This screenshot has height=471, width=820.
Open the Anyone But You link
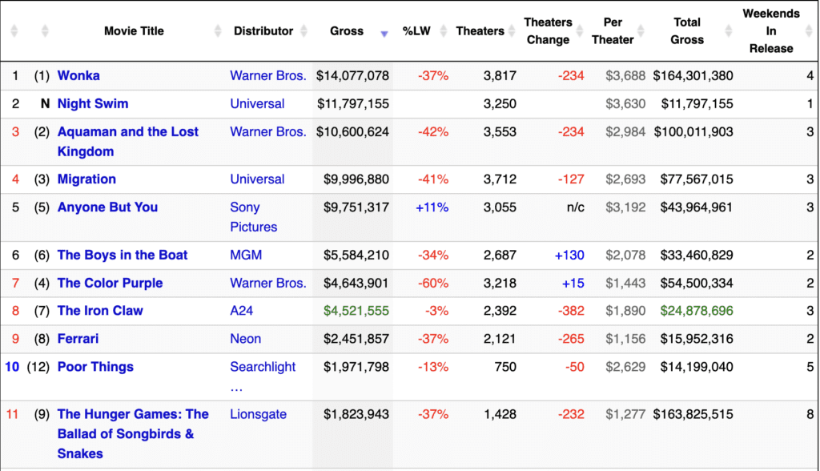tap(107, 207)
